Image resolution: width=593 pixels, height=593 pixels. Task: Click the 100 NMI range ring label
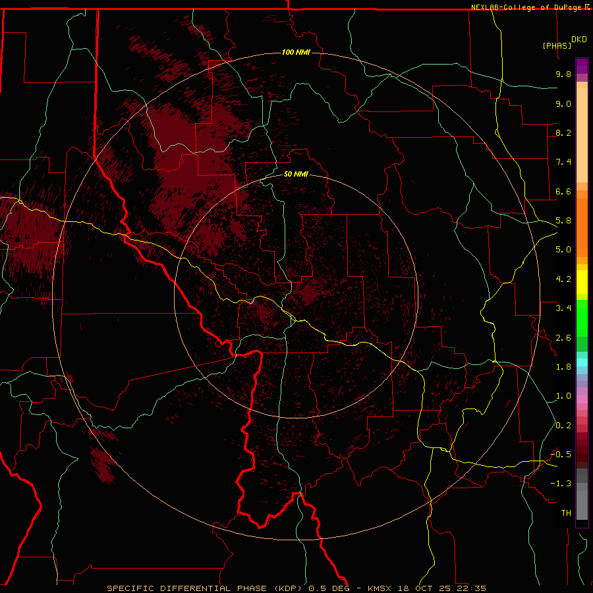[296, 52]
